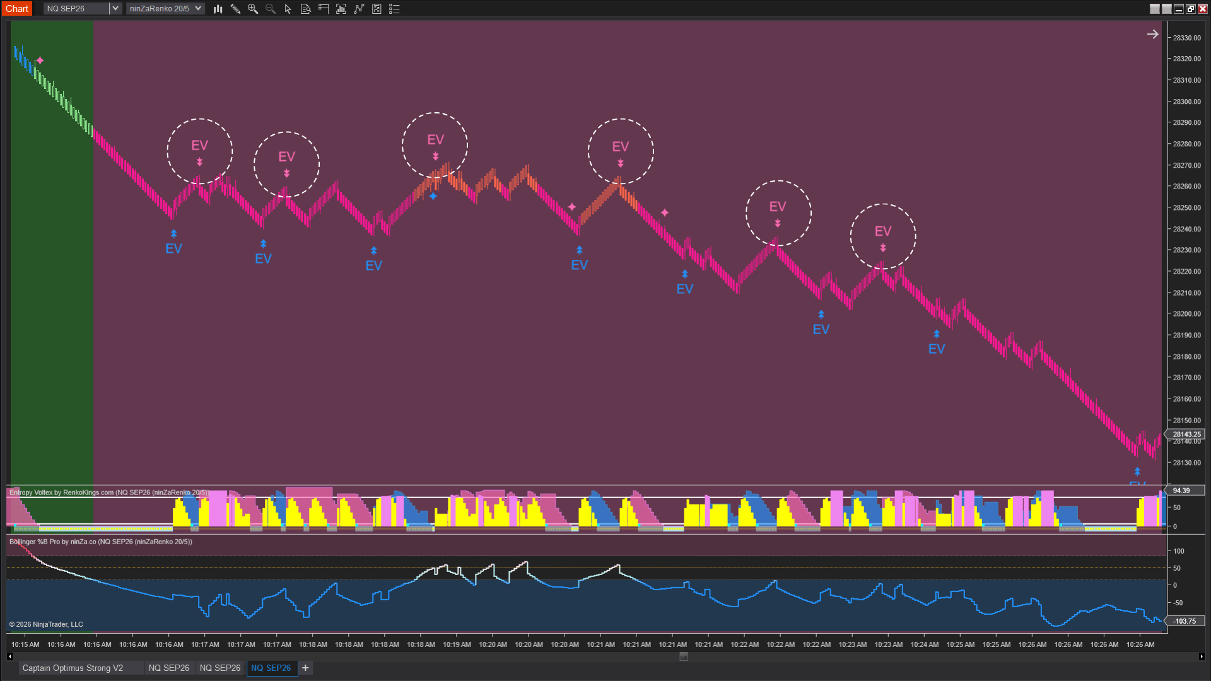This screenshot has width=1211, height=681.
Task: Minimize the chart window
Action: [x=1178, y=9]
